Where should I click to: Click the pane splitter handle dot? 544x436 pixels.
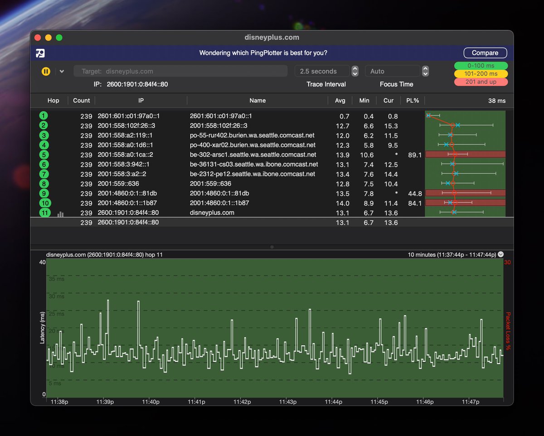pyautogui.click(x=272, y=247)
